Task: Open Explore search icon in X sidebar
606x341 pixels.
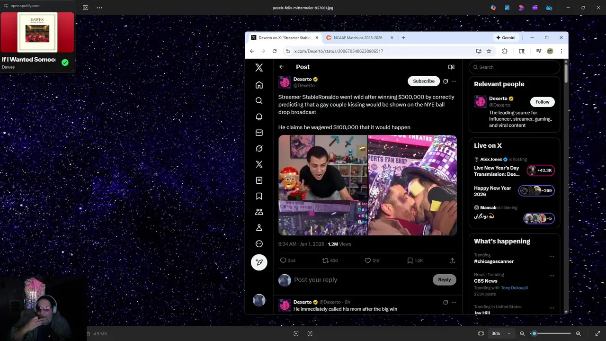Action: pos(259,101)
